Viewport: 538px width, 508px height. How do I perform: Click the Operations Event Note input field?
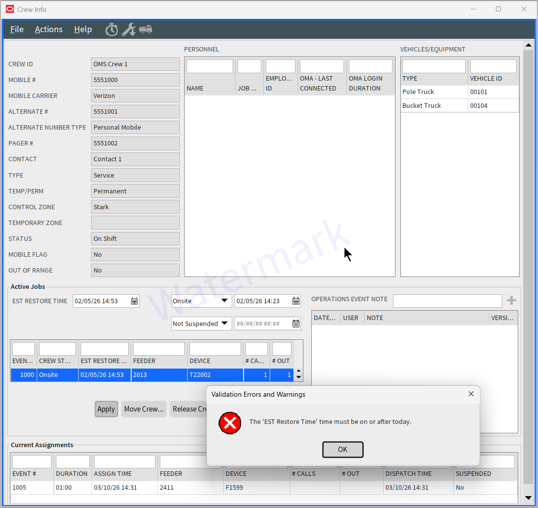point(447,301)
